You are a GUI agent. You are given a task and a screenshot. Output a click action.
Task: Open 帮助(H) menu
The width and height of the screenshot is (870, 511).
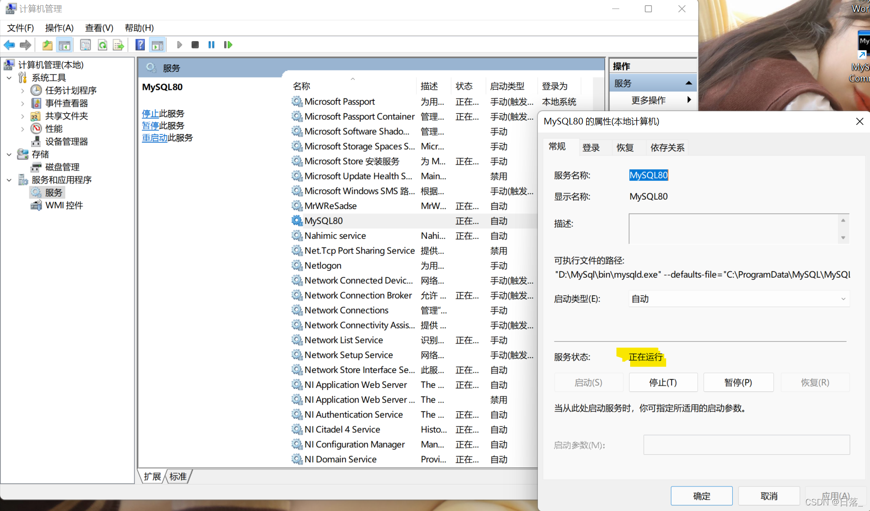[139, 28]
